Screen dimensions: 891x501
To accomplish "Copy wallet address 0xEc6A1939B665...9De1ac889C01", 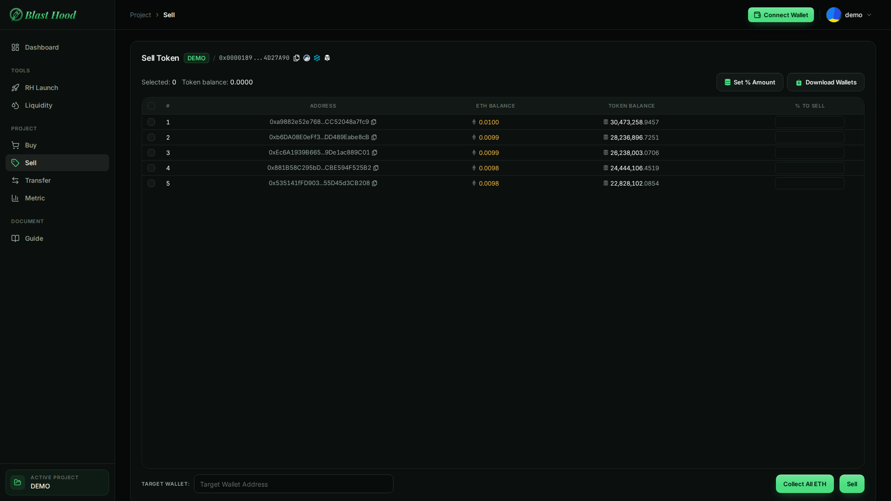I will pos(374,153).
